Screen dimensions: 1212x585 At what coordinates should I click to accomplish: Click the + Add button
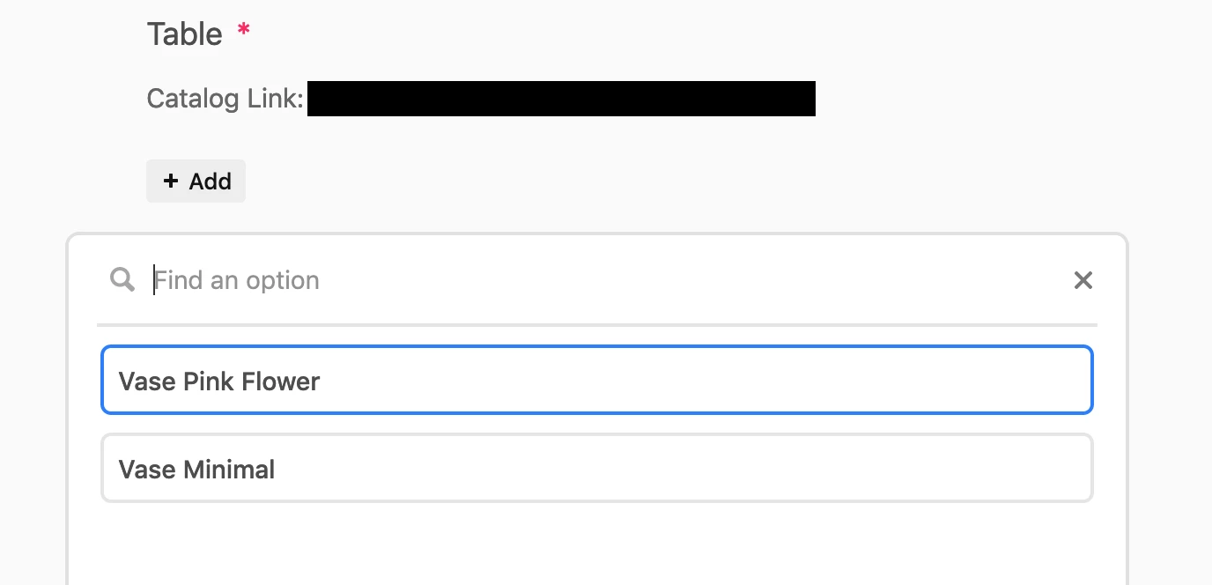coord(196,181)
